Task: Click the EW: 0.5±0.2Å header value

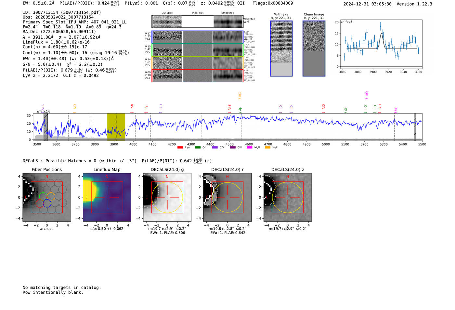Action: tap(39, 3)
